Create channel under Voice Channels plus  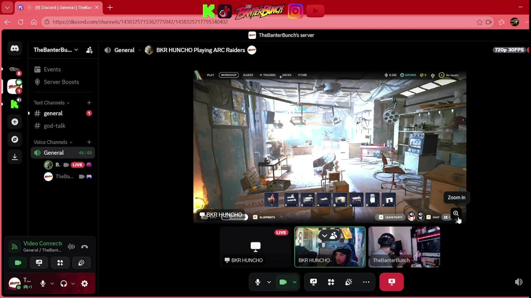[x=89, y=142]
